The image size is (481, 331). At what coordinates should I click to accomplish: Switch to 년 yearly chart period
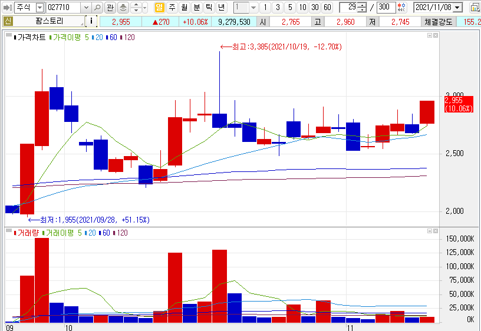tap(221, 7)
